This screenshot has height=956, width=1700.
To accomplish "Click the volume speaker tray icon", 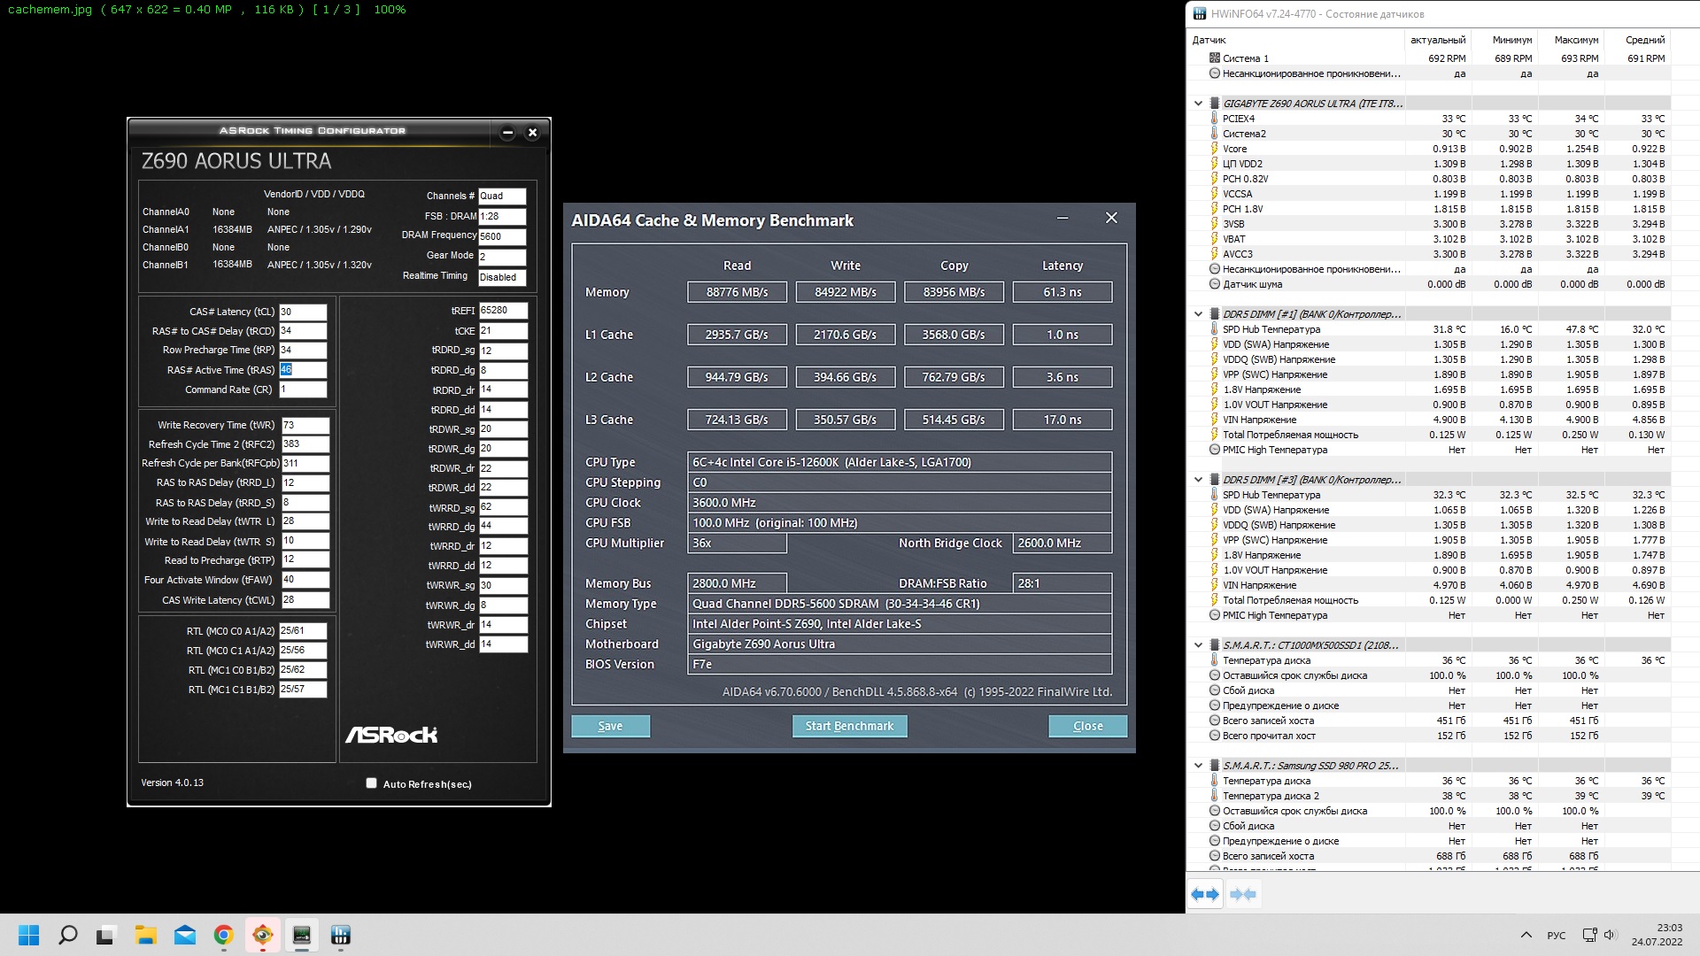I will [x=1609, y=935].
